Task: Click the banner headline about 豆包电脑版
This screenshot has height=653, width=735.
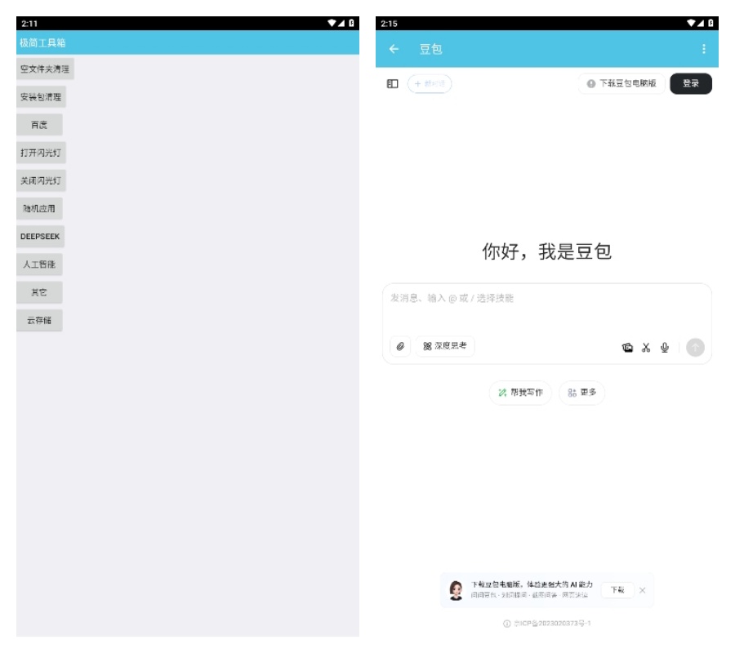Action: click(532, 584)
